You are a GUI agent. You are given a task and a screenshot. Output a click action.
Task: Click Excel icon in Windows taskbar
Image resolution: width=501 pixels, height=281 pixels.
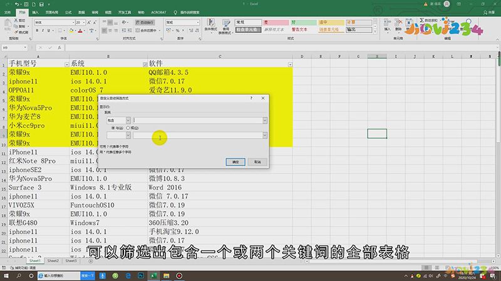coord(153,275)
